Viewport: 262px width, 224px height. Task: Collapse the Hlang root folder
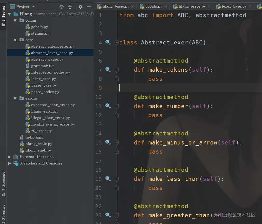pos(10,14)
